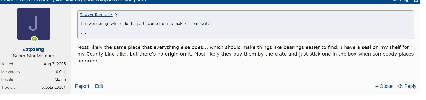Open the Jstpssng member profile link
The image size is (426, 100).
[33, 49]
